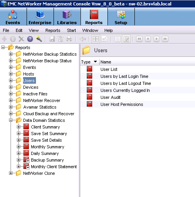195x197 pixels.
Task: Select Monthly Summary report
Action: tap(48, 147)
